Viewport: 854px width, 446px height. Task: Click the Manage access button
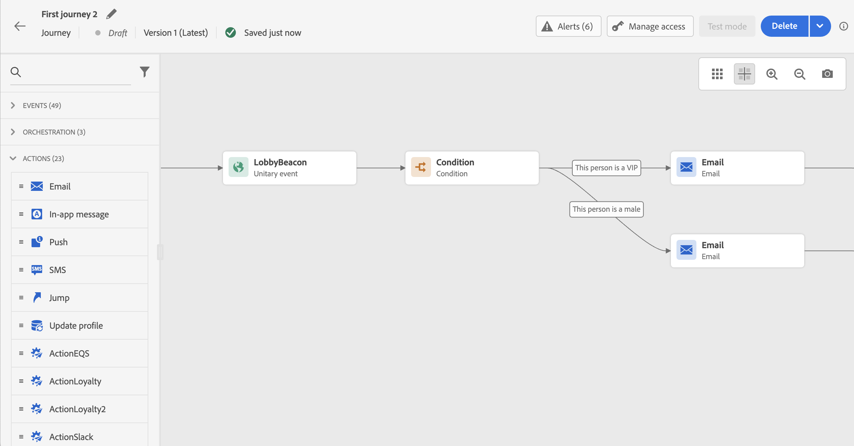(x=650, y=26)
